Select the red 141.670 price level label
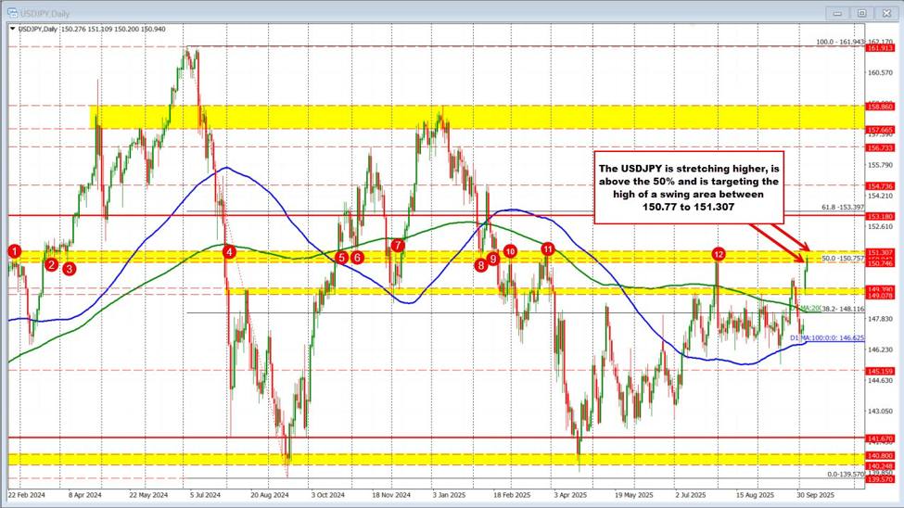The height and width of the screenshot is (508, 904). click(x=884, y=438)
